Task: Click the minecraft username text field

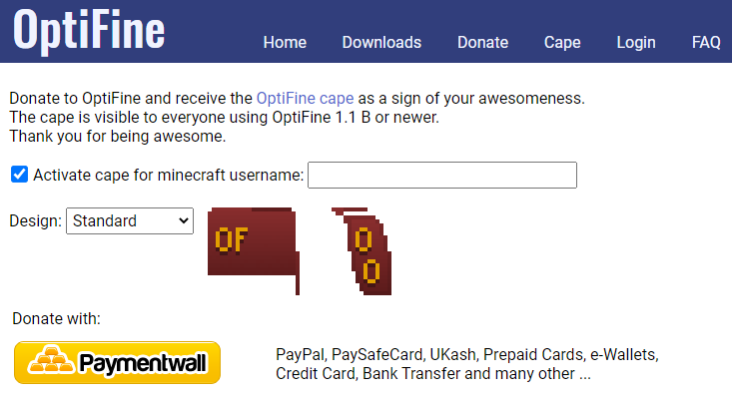Action: 441,175
